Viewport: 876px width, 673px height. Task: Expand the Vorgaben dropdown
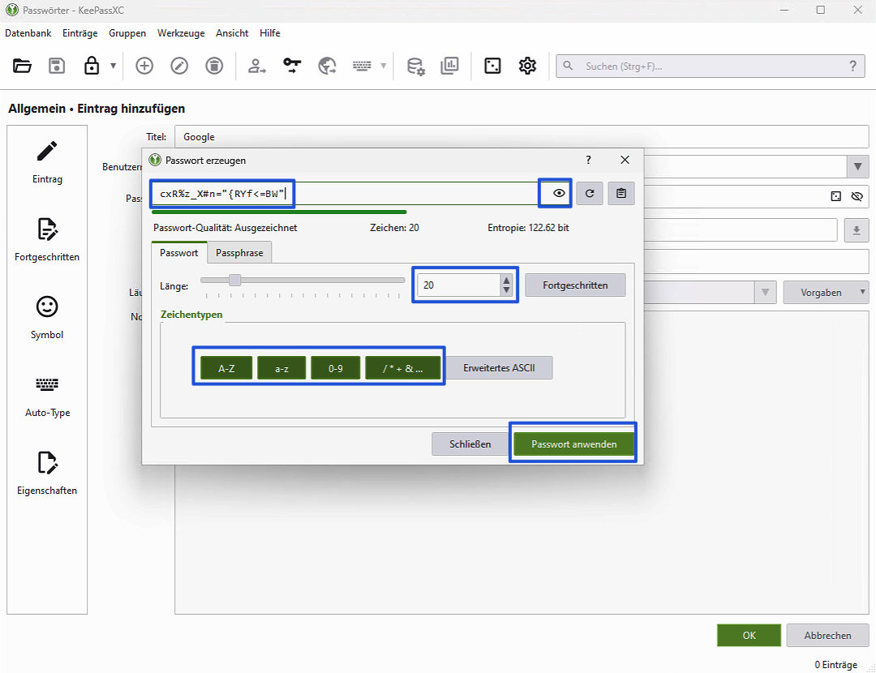[825, 292]
